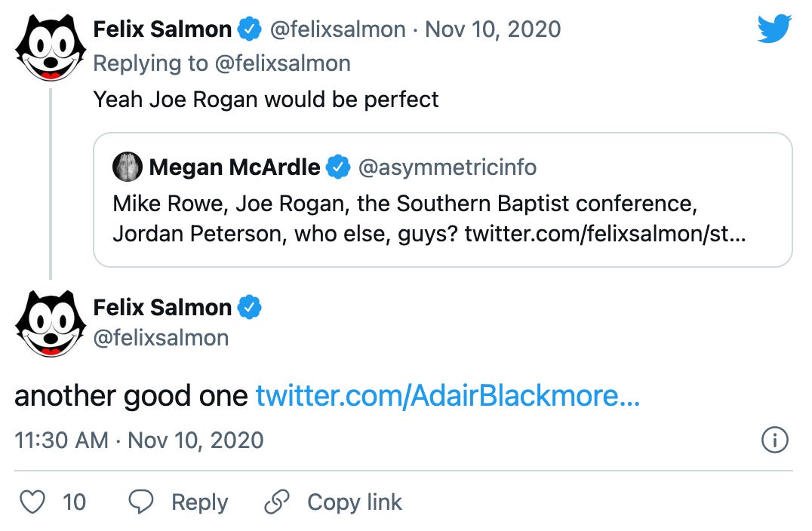Click the Megan McArdle display name
The width and height of the screenshot is (812, 531).
pyautogui.click(x=234, y=167)
